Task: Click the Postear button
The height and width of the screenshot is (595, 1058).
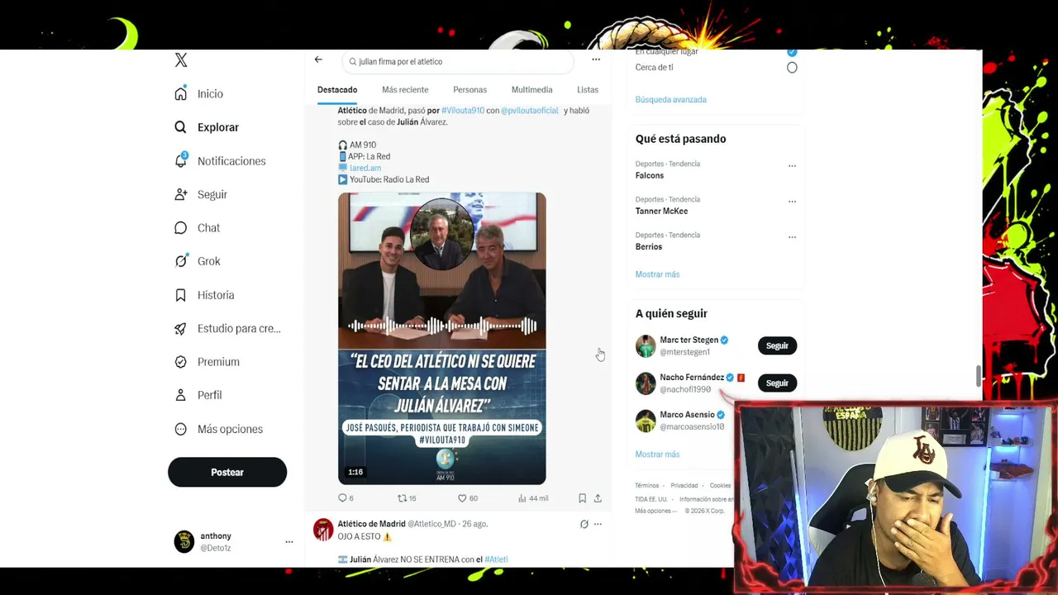Action: (227, 472)
